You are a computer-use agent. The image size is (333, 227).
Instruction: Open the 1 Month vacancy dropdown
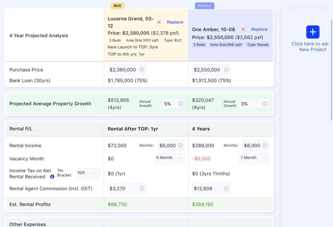coord(254,158)
